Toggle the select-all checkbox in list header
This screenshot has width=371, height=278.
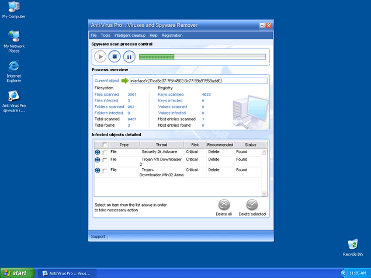105,145
